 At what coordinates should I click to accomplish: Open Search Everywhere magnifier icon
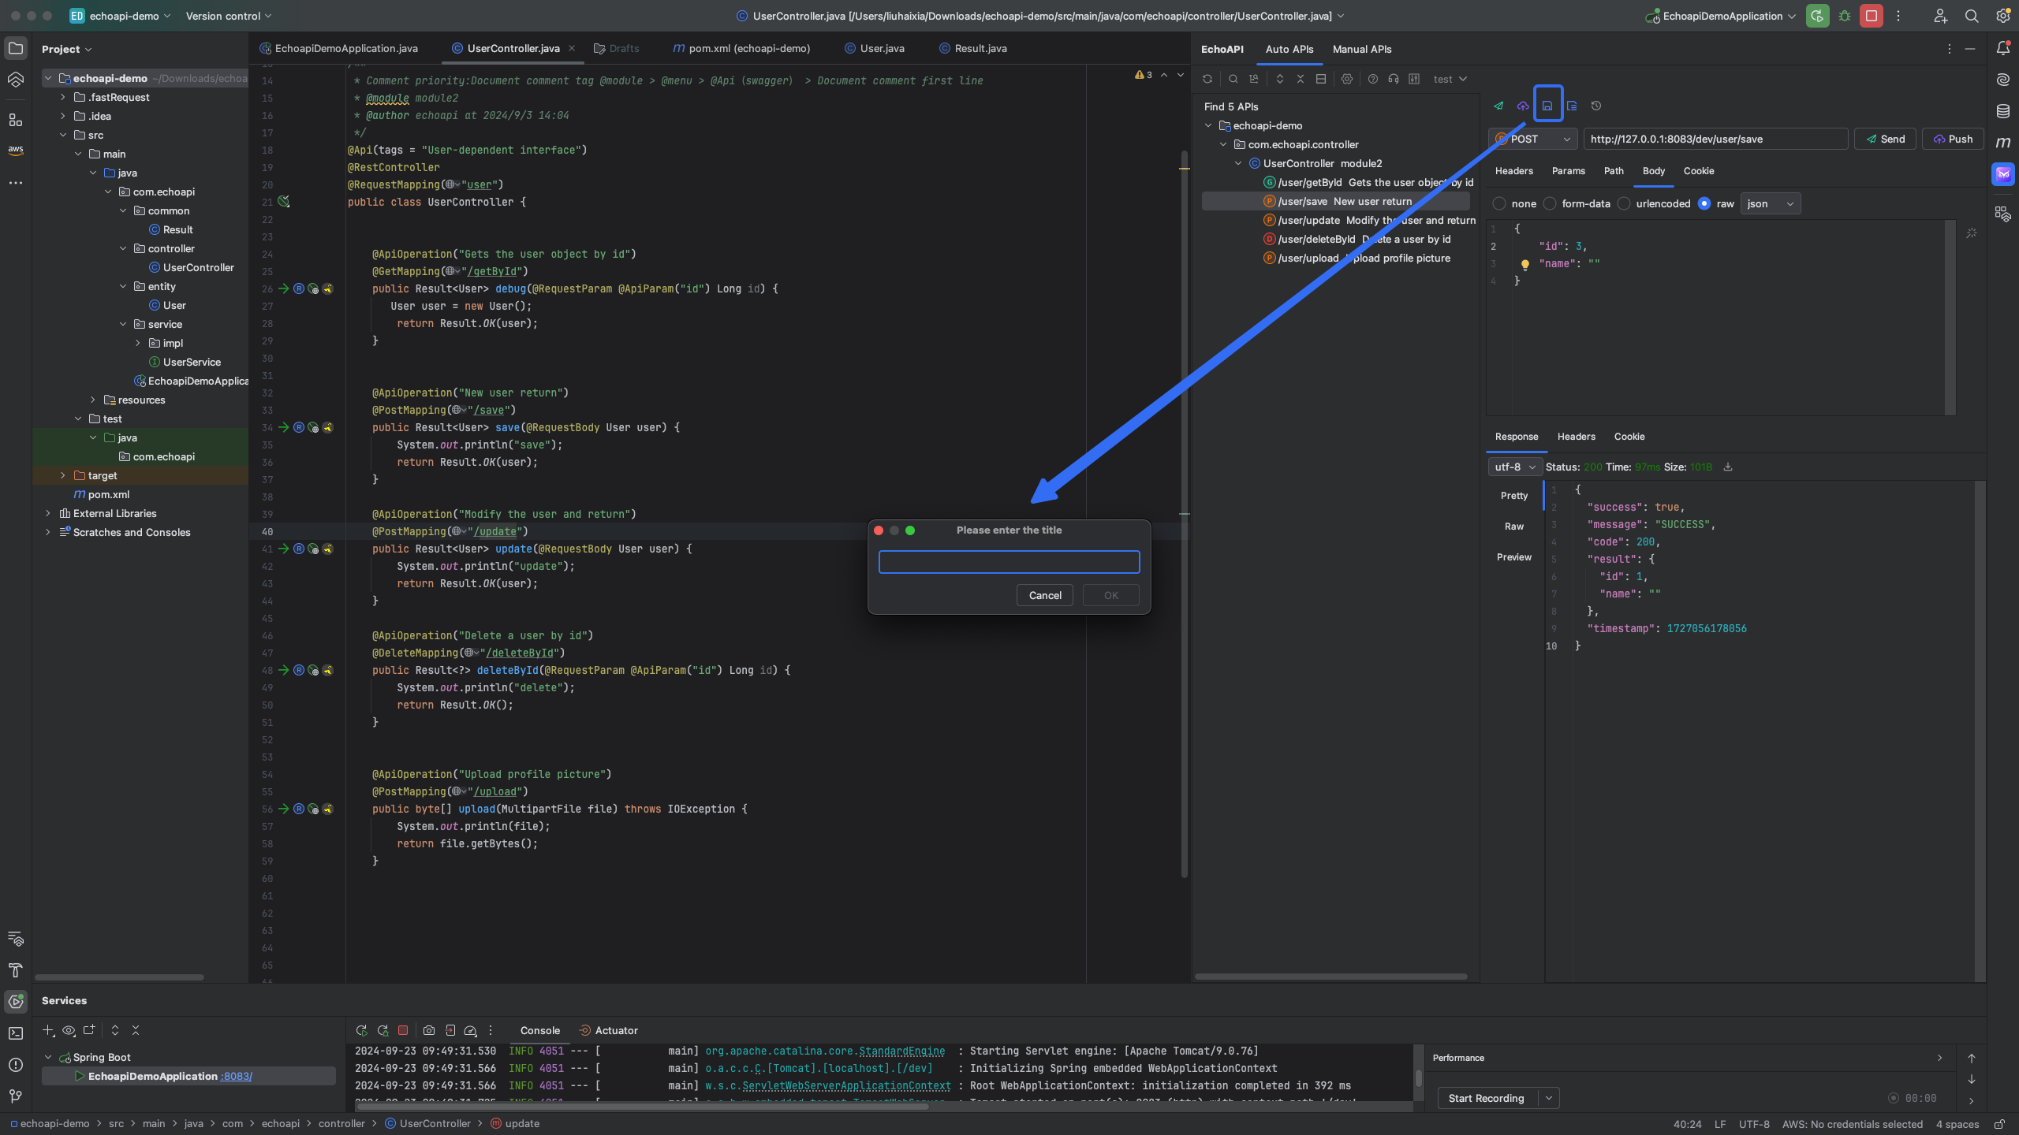point(1972,16)
